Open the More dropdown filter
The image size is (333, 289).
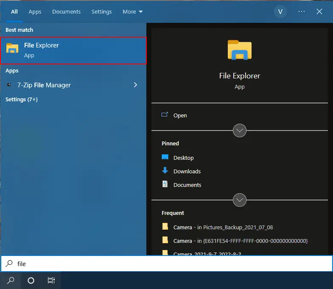click(x=133, y=12)
